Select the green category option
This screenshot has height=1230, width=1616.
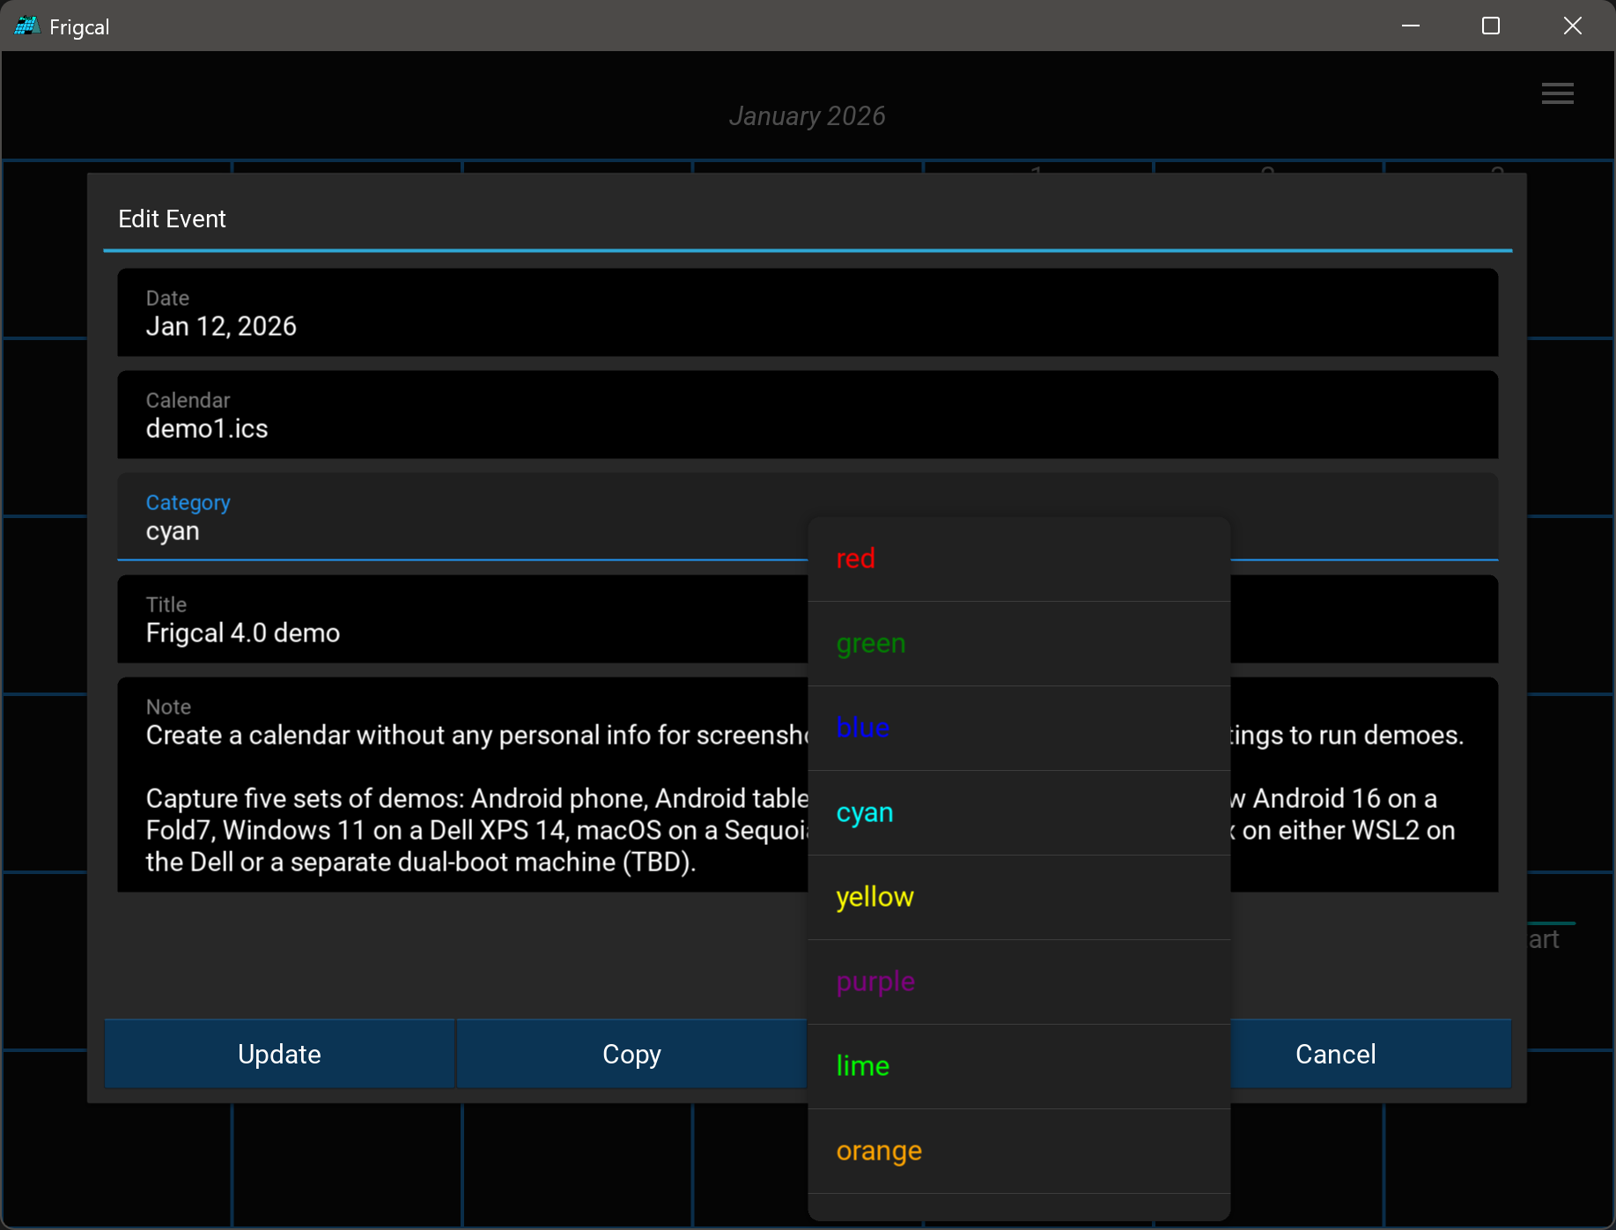pos(1018,643)
